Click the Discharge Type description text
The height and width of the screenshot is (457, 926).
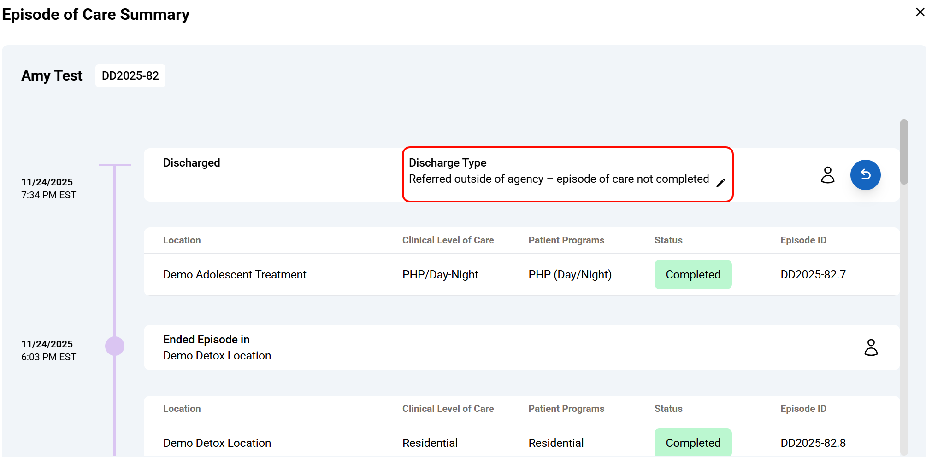[558, 179]
